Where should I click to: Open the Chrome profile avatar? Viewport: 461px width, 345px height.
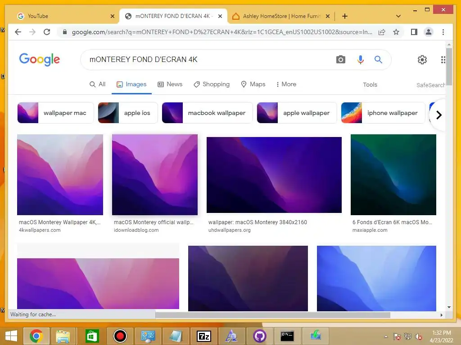click(429, 32)
